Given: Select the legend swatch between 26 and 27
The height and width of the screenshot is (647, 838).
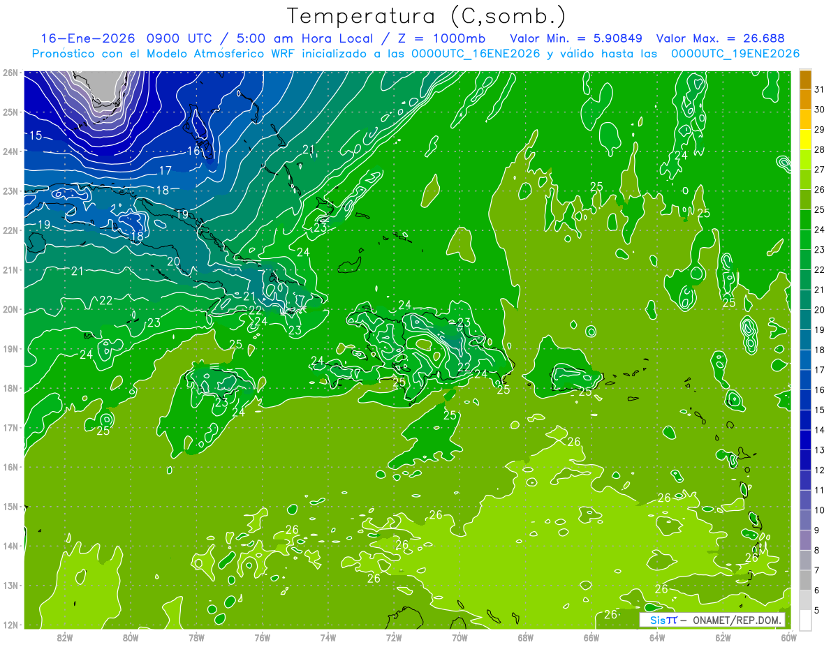Looking at the screenshot, I should point(806,179).
